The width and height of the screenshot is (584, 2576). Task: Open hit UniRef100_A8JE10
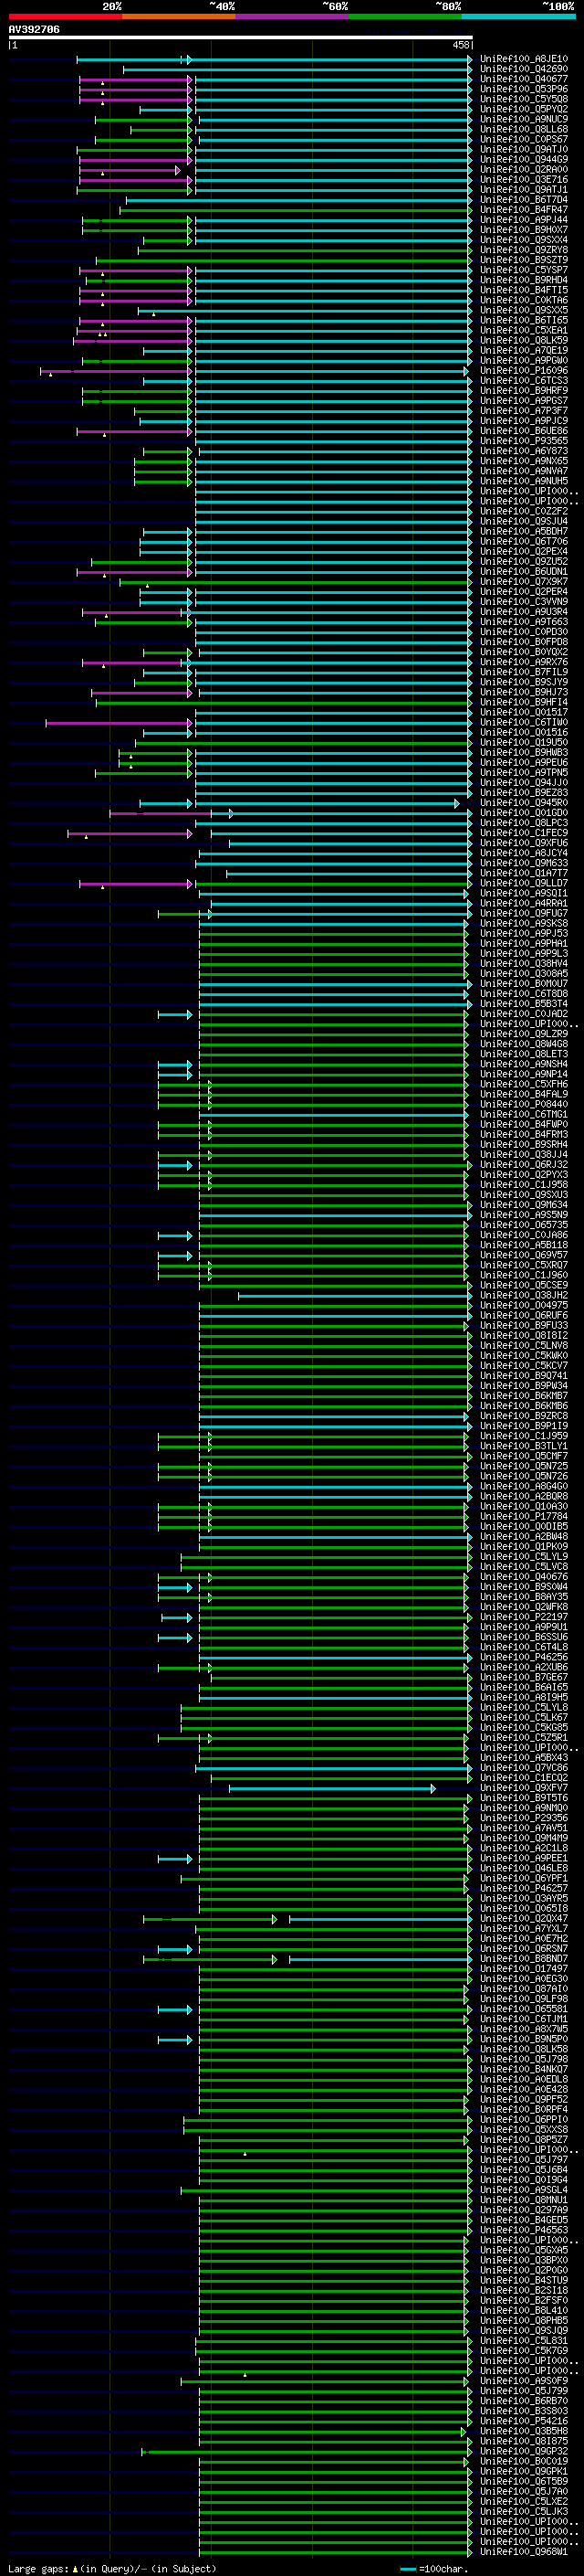click(x=523, y=59)
